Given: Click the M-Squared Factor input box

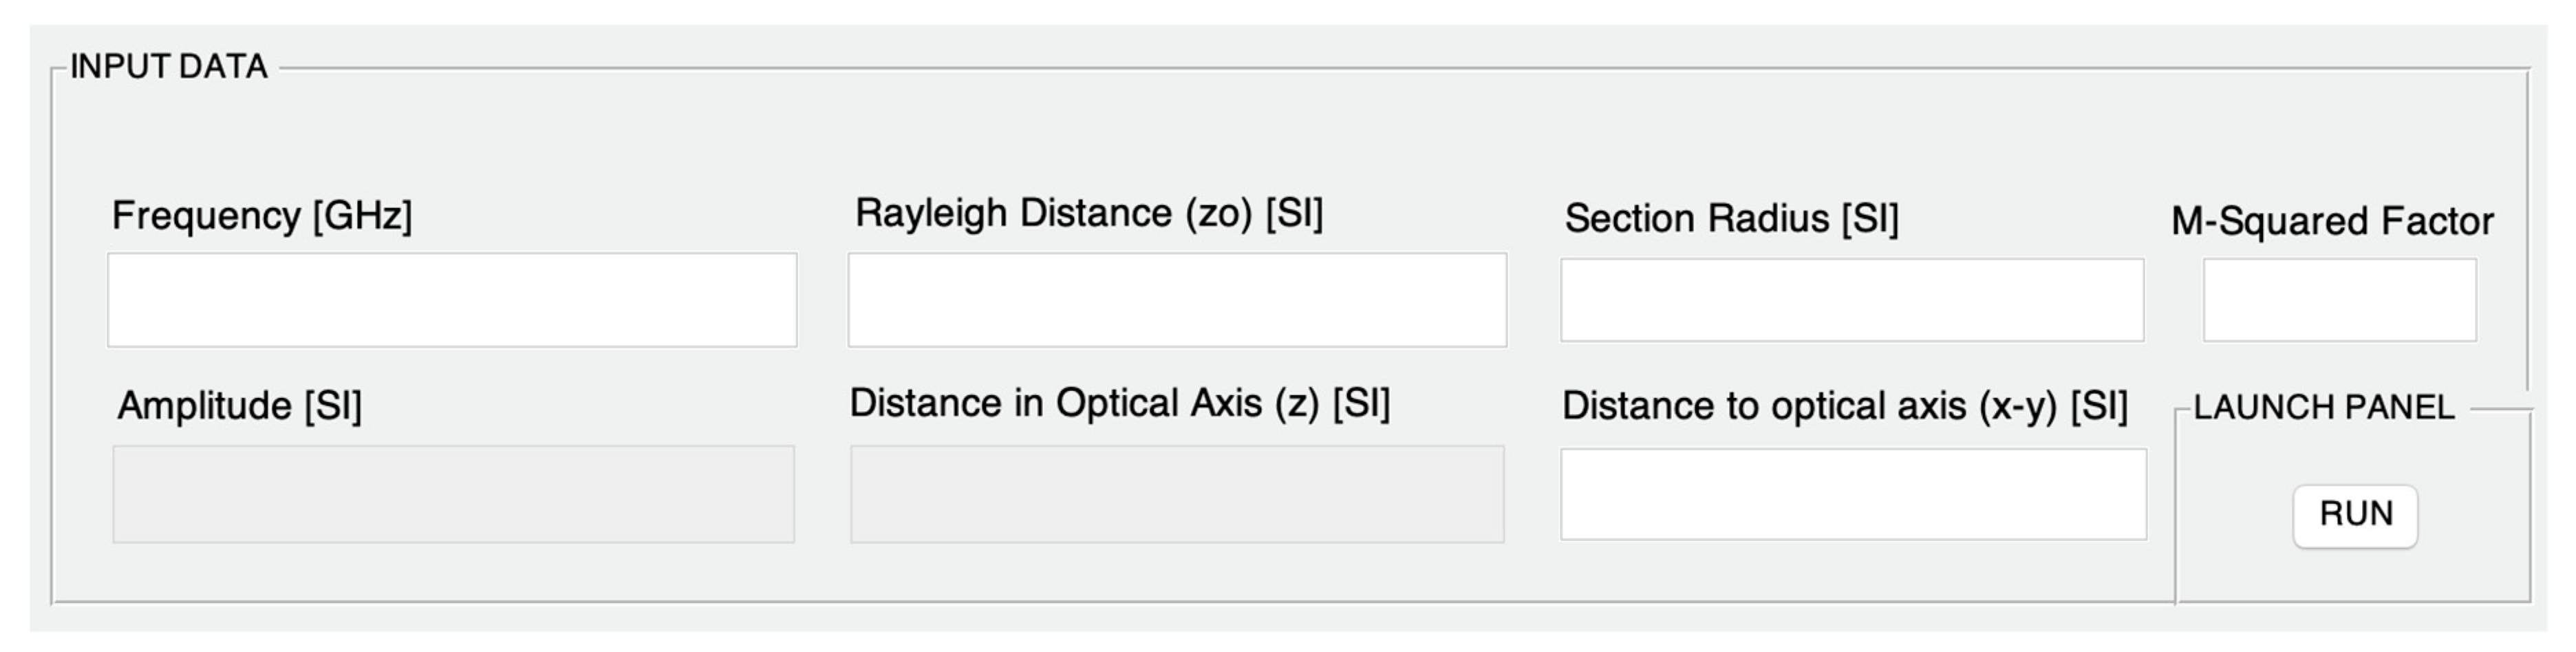Looking at the screenshot, I should tap(2340, 300).
